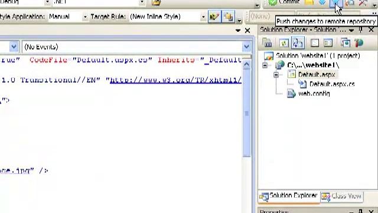378x213 pixels.
Task: Open Properties icon in Solution Explorer toolbar
Action: (268, 43)
